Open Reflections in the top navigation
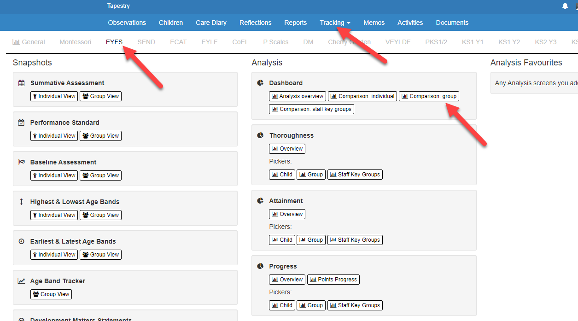The height and width of the screenshot is (321, 578). click(x=256, y=23)
